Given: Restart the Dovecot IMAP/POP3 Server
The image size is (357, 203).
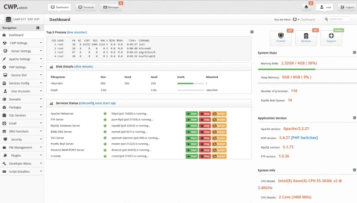Looking at the screenshot, I should point(219,150).
